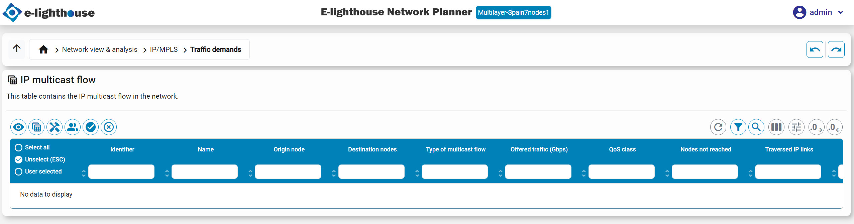Open Network view & analysis breadcrumb

tap(99, 49)
